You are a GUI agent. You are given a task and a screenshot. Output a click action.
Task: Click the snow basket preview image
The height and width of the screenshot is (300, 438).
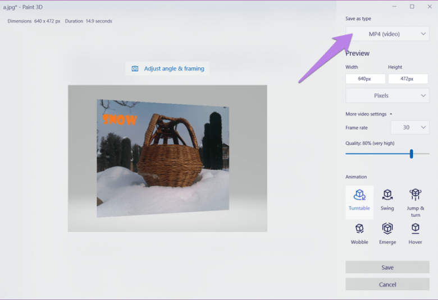coord(167,158)
